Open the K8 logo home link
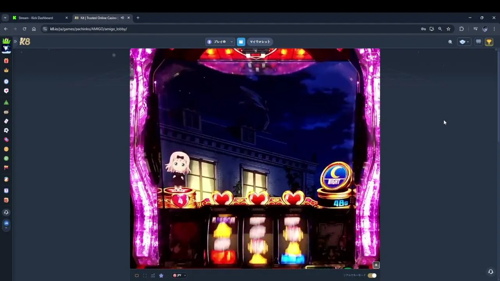 (25, 41)
